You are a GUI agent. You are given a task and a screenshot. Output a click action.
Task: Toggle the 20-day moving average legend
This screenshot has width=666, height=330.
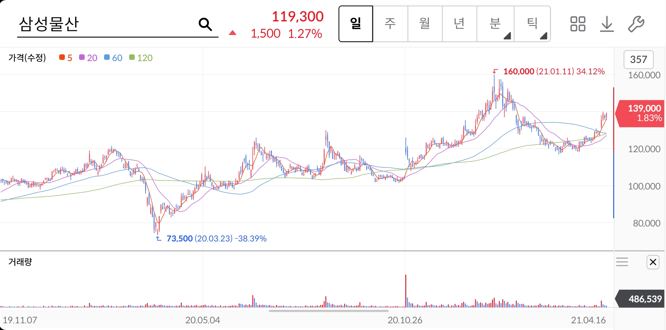coord(88,58)
